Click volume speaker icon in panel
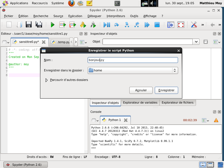224x168 pixels. [153, 3]
